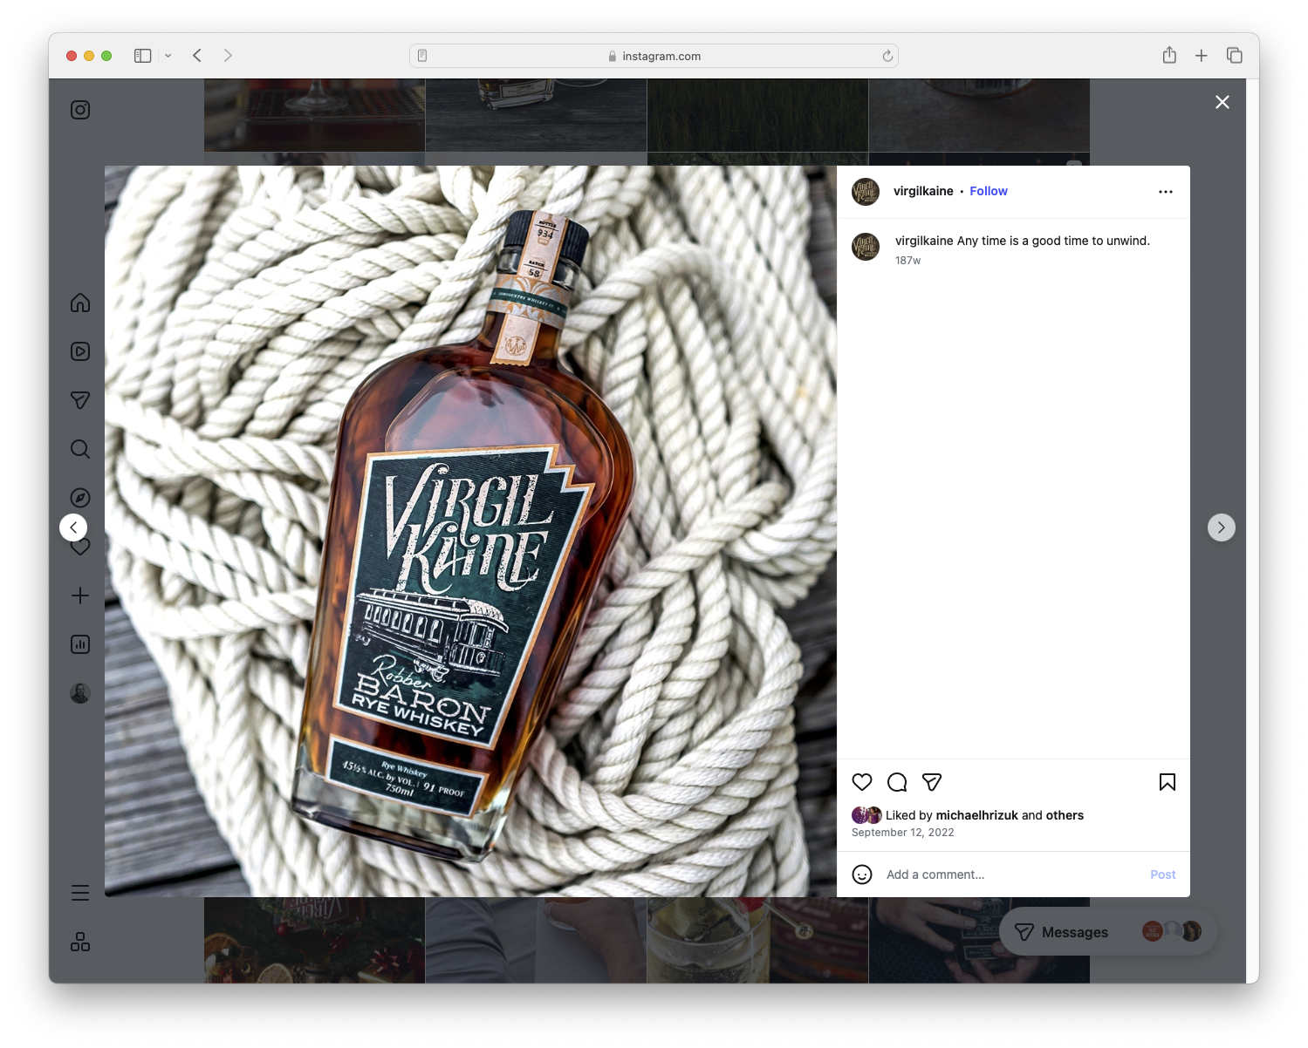This screenshot has width=1308, height=1048.
Task: Open the insights chart icon in sidebar
Action: 79,644
